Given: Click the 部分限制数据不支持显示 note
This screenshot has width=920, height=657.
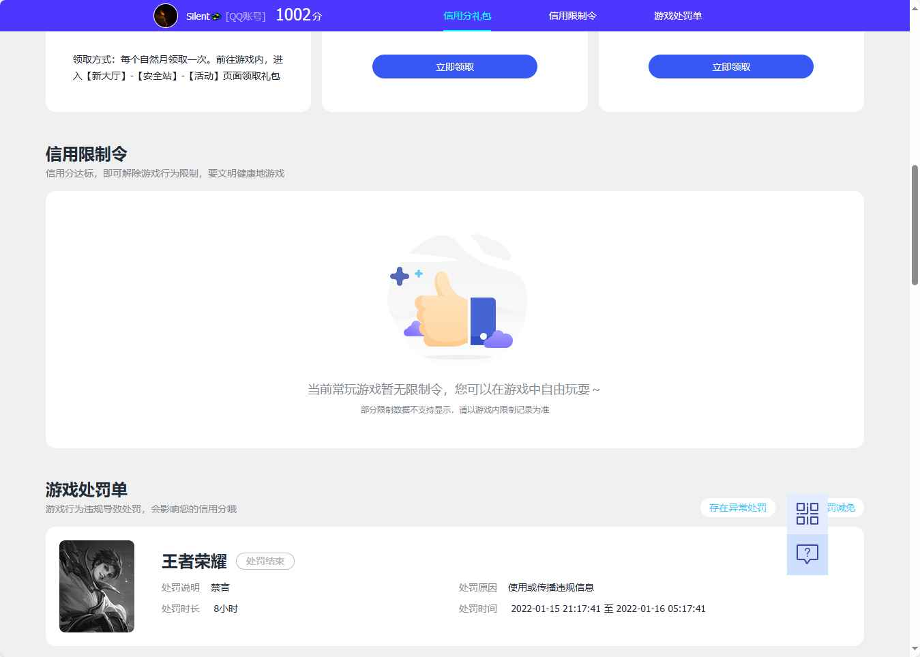Looking at the screenshot, I should coord(455,410).
